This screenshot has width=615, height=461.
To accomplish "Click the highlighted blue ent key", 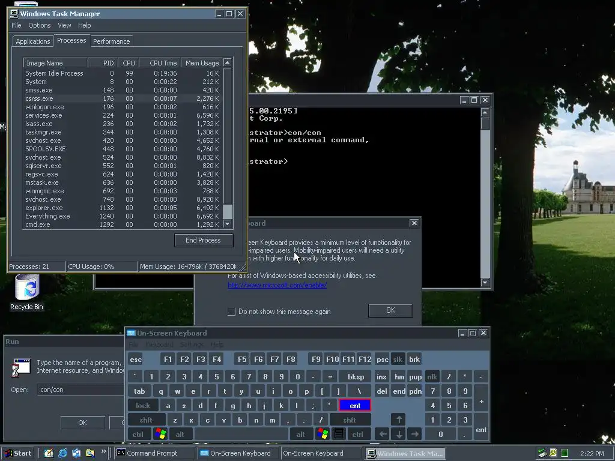I will (x=354, y=405).
